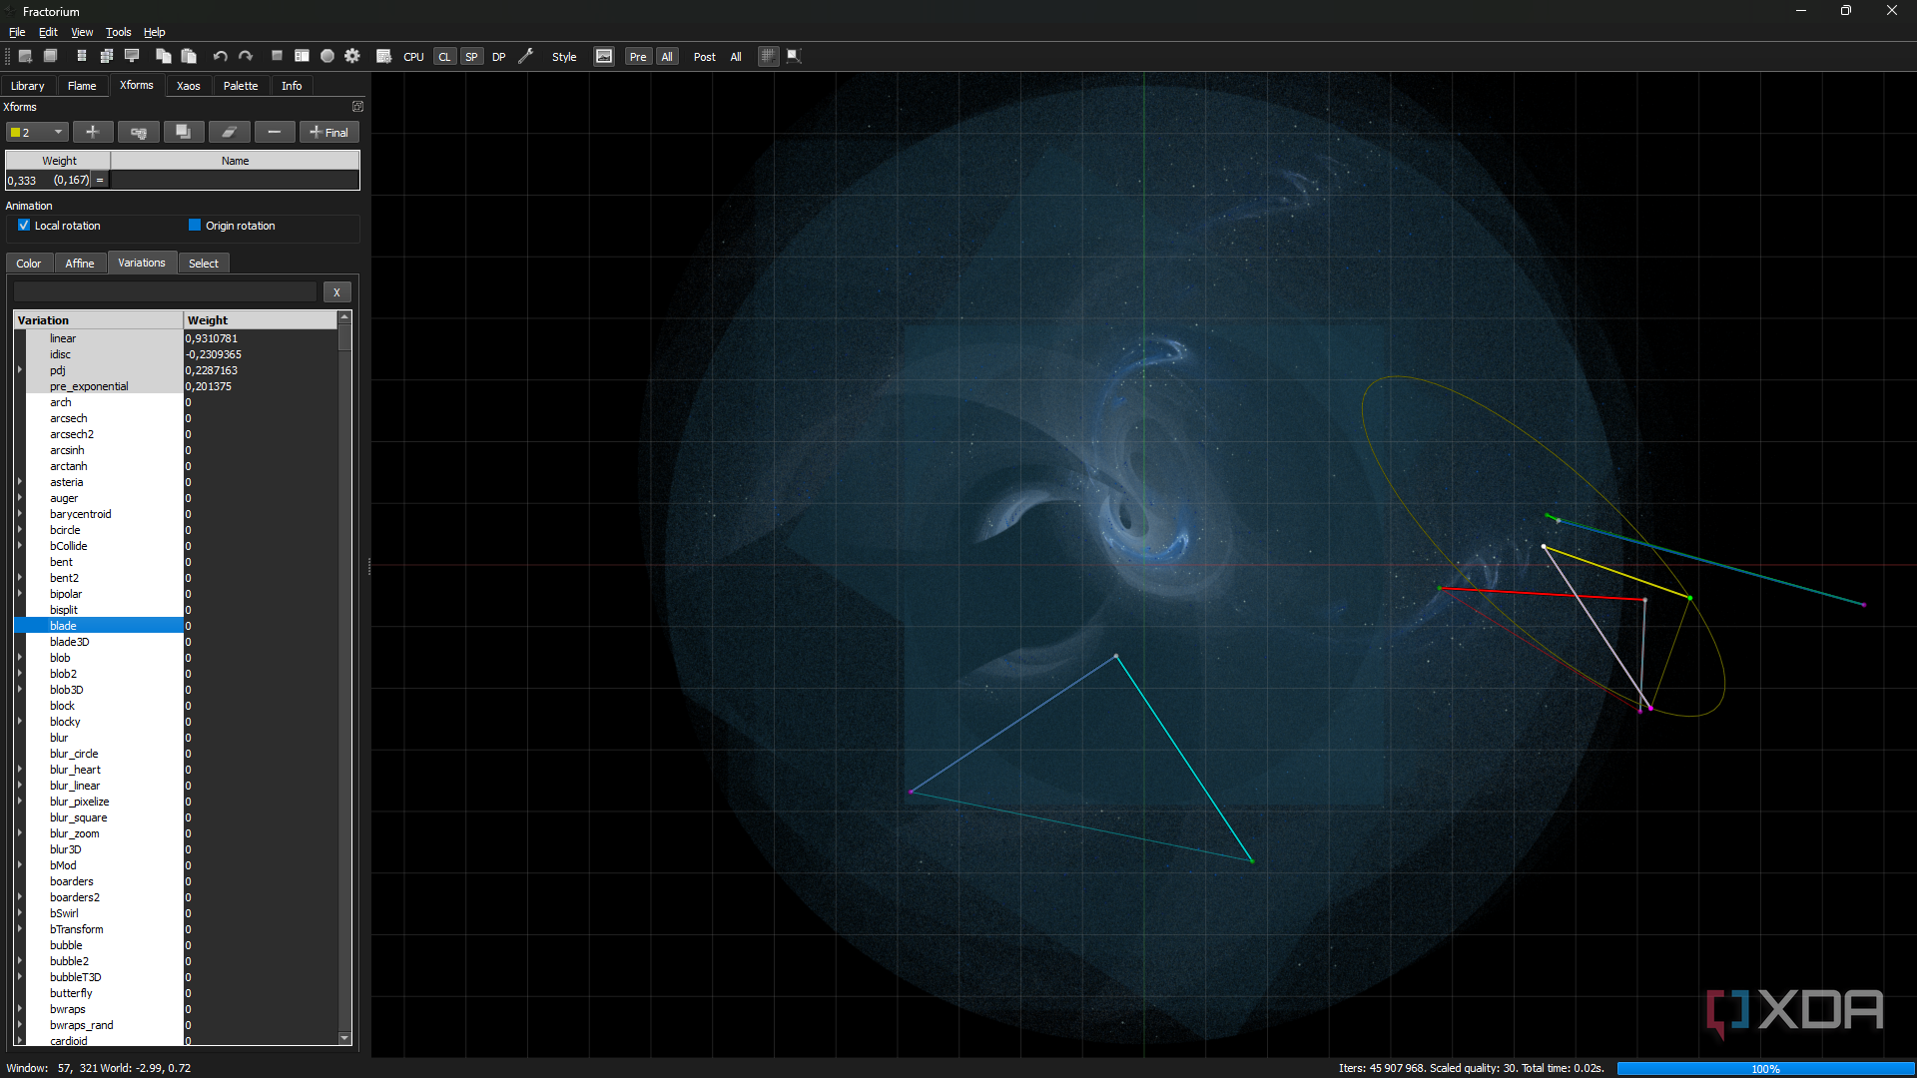Switch to the Palette tab
This screenshot has height=1078, width=1917.
click(241, 86)
